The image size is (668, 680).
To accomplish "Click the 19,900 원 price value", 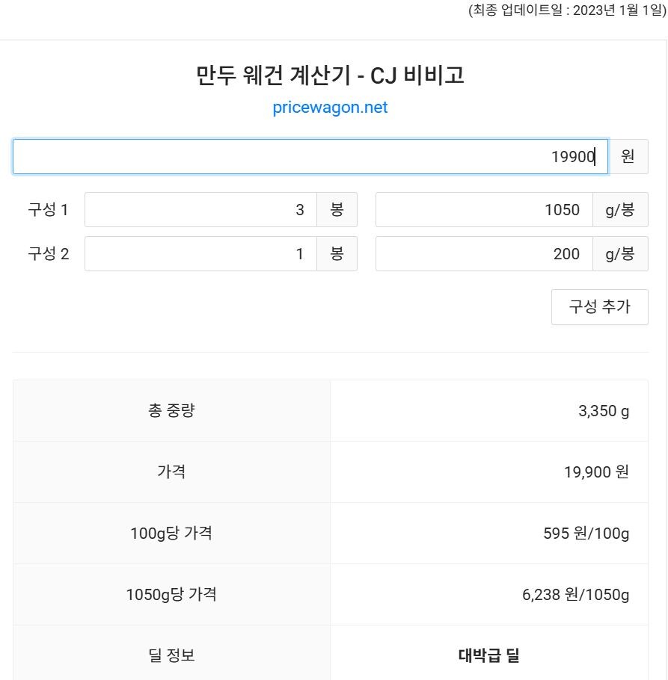I will (x=593, y=472).
